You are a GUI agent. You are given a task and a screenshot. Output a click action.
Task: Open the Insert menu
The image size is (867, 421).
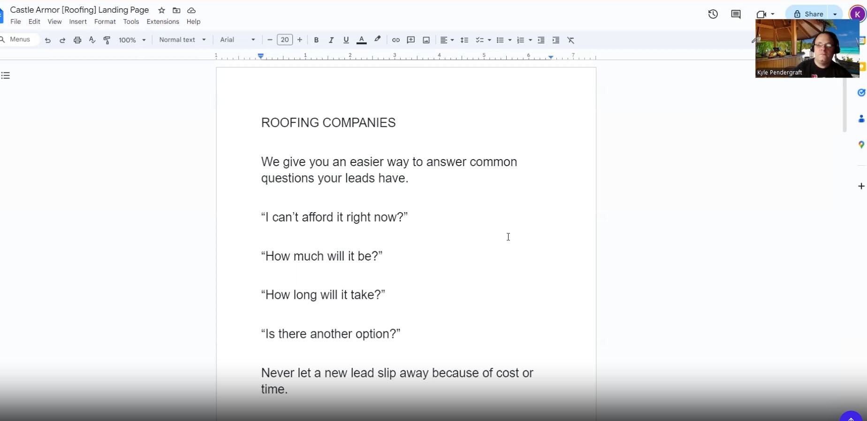click(78, 22)
